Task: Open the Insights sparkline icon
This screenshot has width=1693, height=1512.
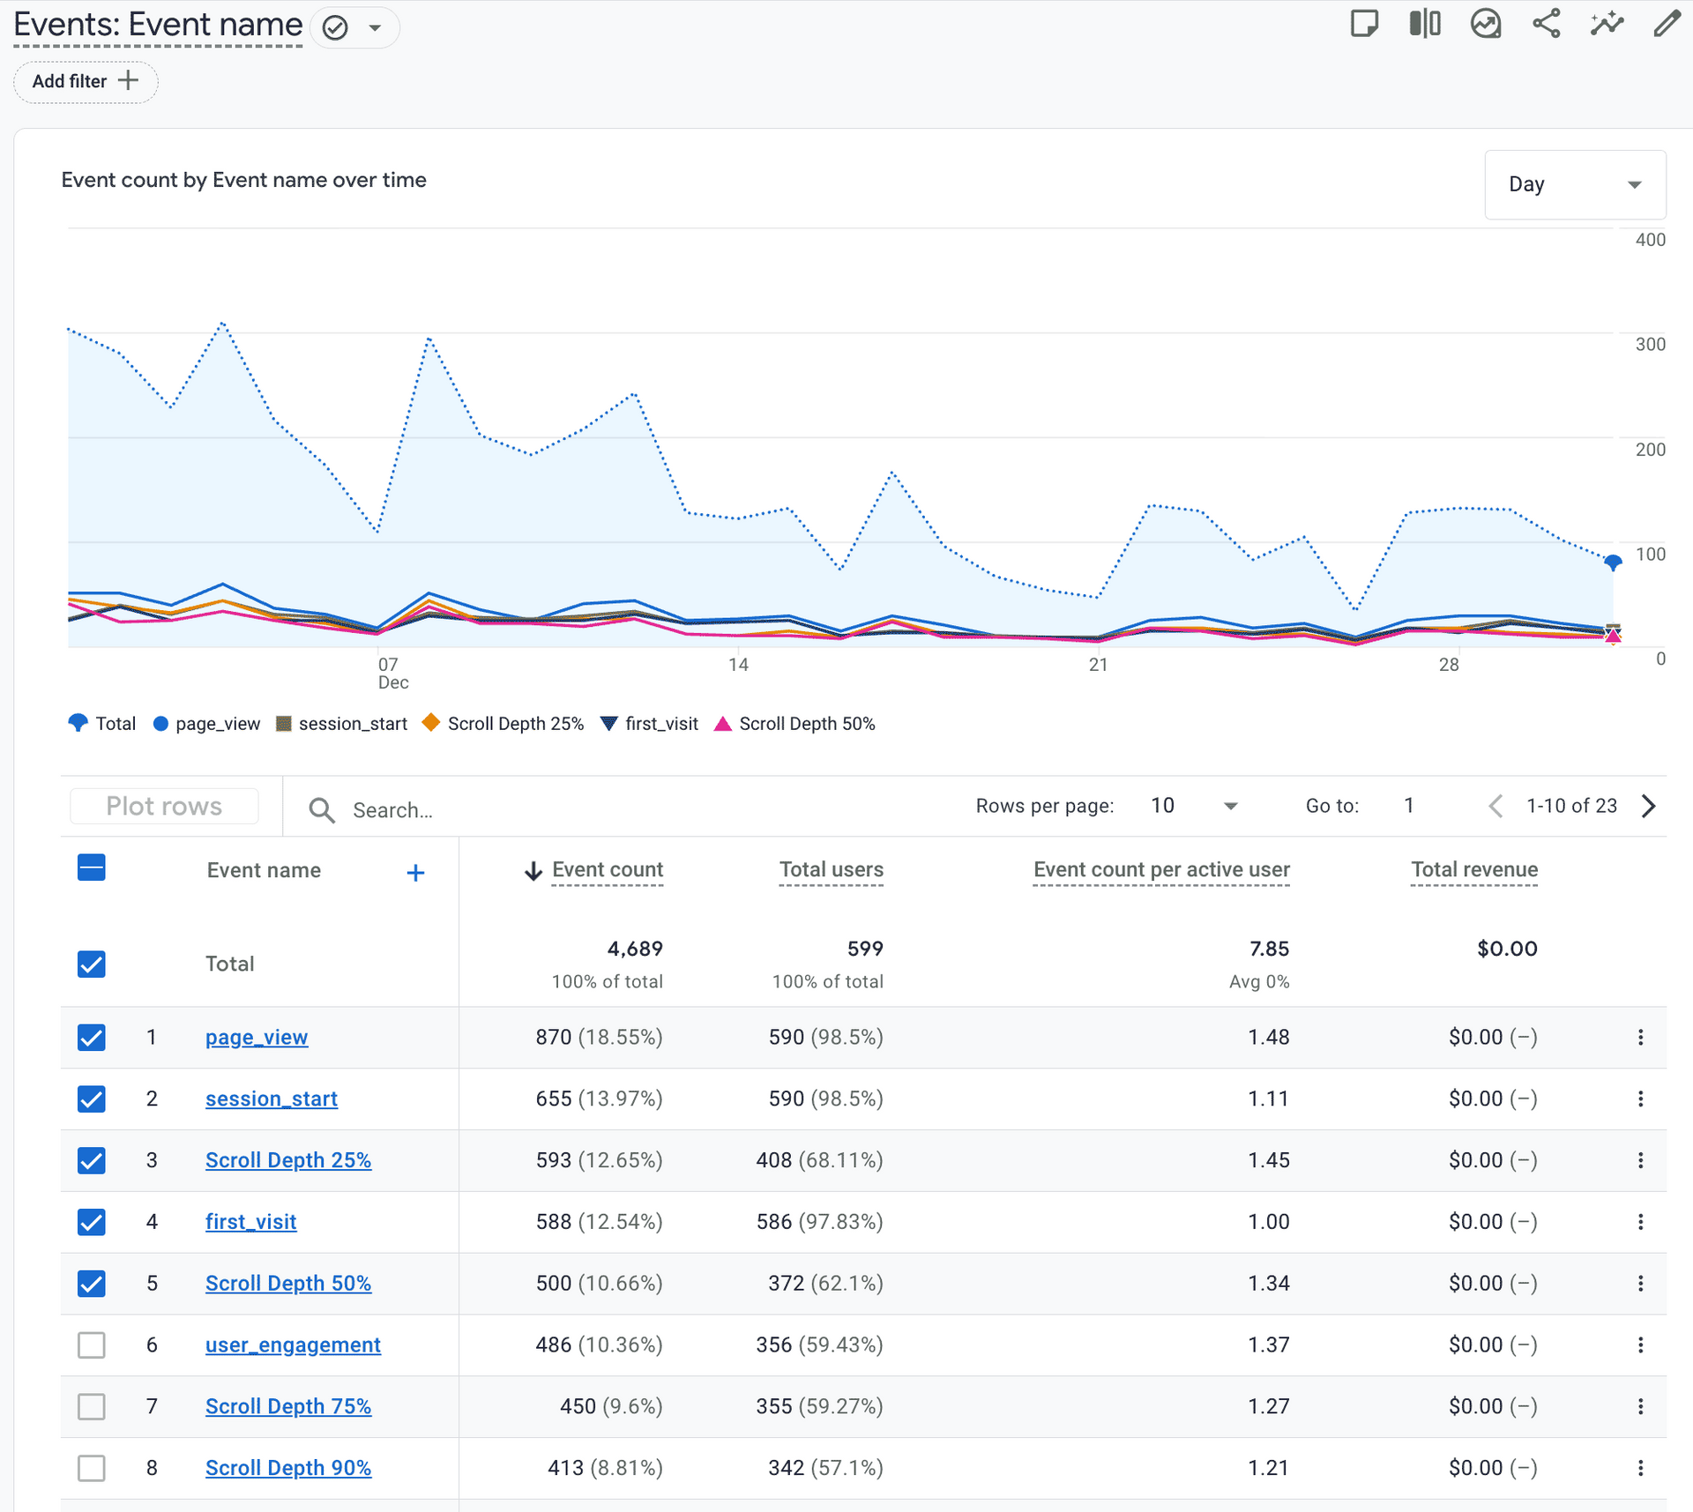Action: (x=1607, y=24)
